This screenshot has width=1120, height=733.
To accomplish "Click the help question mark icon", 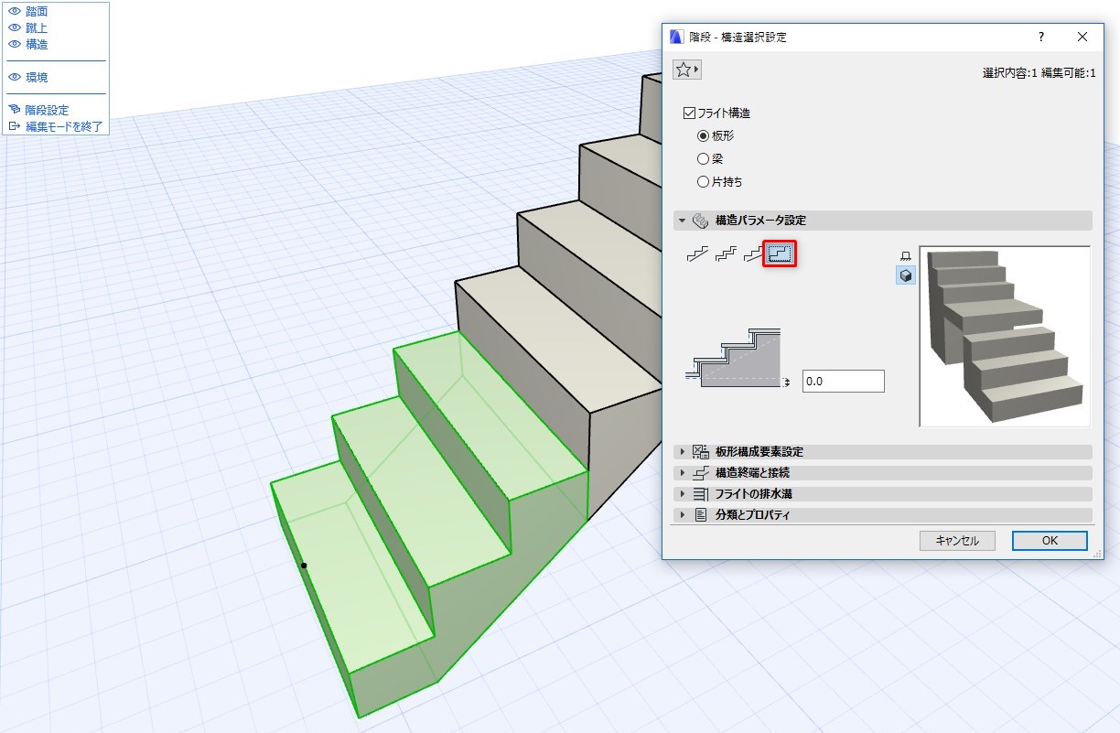I will (1040, 37).
